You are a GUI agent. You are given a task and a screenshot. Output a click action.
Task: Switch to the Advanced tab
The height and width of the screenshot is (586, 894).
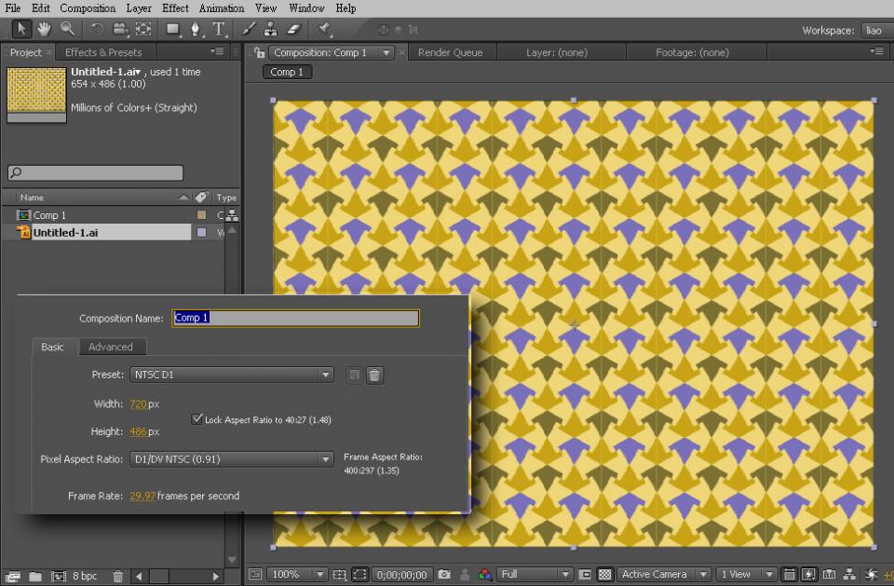(111, 347)
